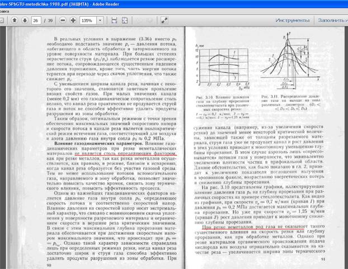
Task: Zoom in with the plus button
Action: coord(73,20)
